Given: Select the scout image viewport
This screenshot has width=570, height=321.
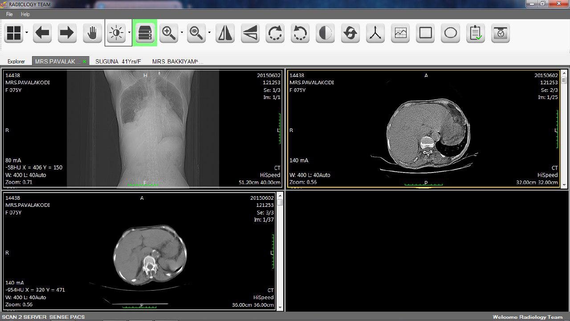Looking at the screenshot, I should coord(142,128).
